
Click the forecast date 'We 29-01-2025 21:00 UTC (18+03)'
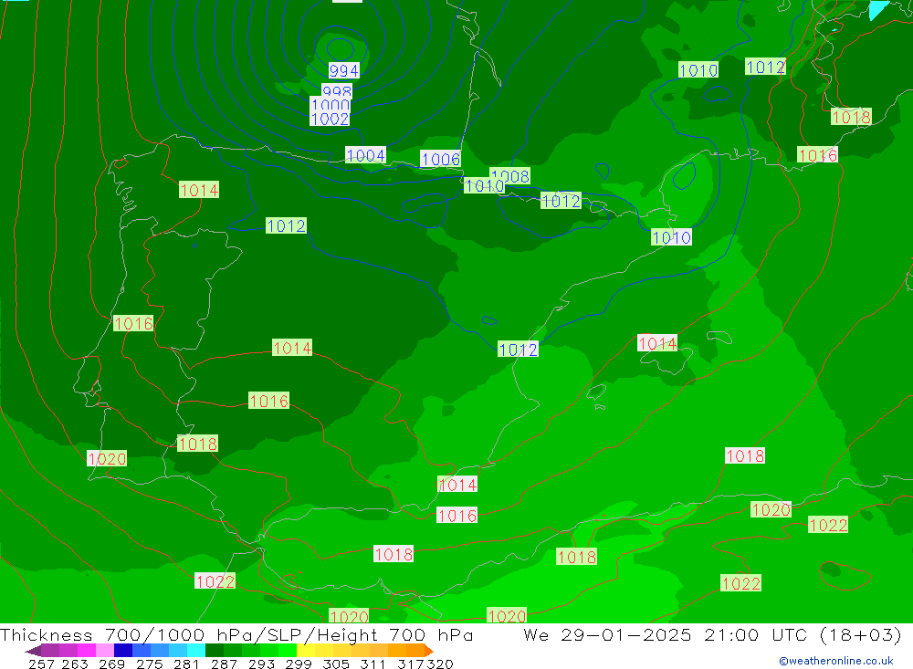pyautogui.click(x=712, y=634)
